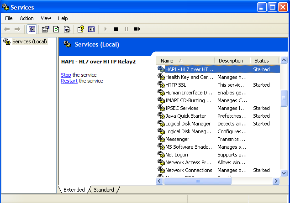
Task: Click the horizontal scrollbar thumb
Action: pyautogui.click(x=198, y=181)
